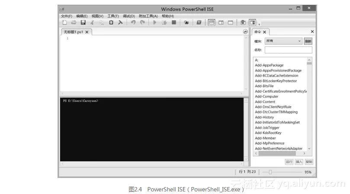This screenshot has height=194, width=350.
Task: Select Add-InitiatorIdToMaskingSet command
Action: [x=277, y=123]
